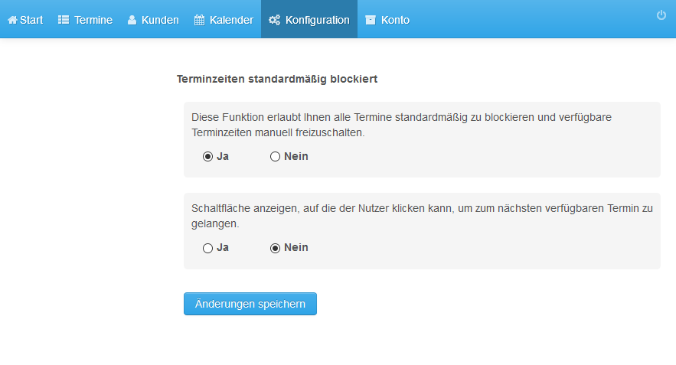Click the list icon beside Termine
Screen dimensions: 676x365
tap(64, 20)
